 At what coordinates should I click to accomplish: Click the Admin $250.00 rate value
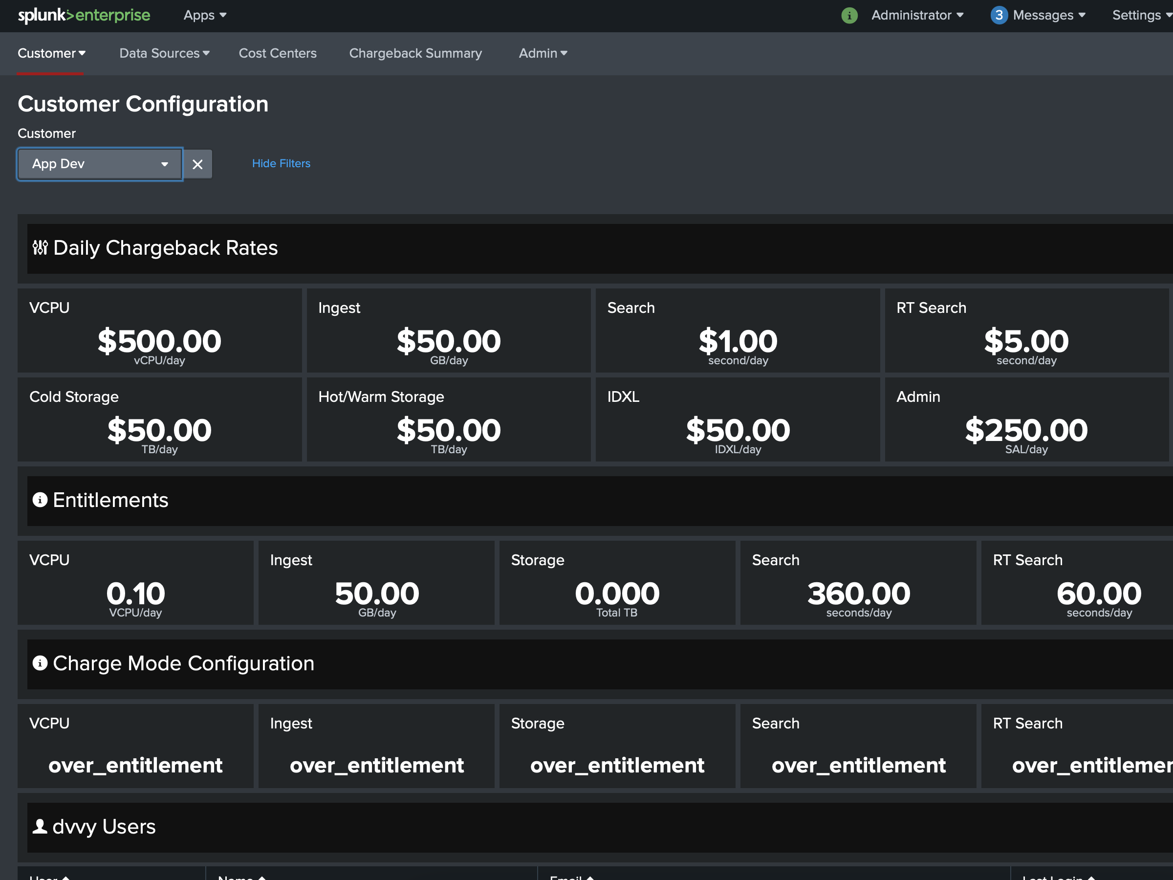(x=1026, y=431)
